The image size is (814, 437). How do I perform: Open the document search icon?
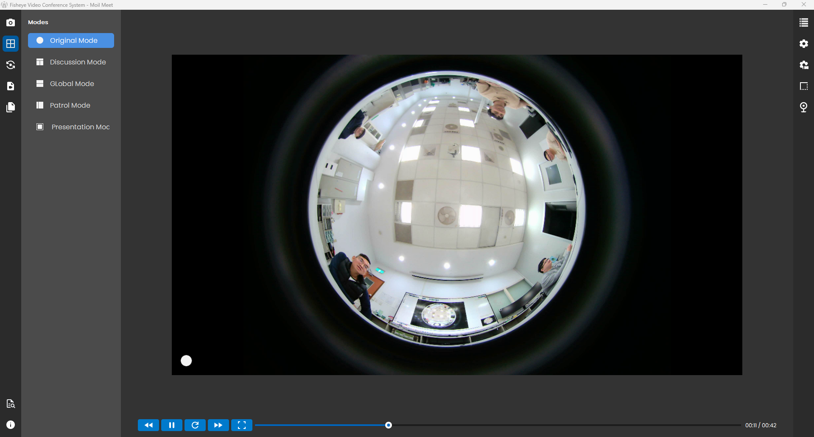click(11, 404)
